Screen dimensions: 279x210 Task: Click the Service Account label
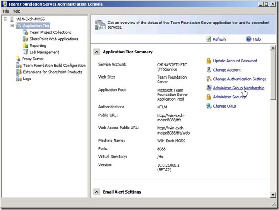[112, 64]
